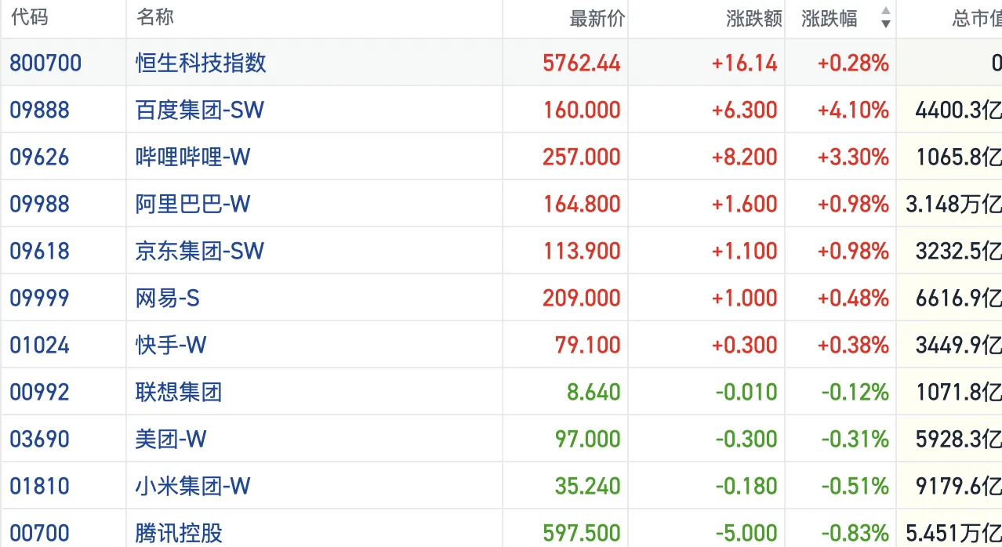Open 小米集团-W stock details
Image resolution: width=1002 pixels, height=547 pixels.
point(193,486)
